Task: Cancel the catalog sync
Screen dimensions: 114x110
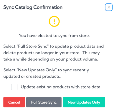Action: pos(14,102)
